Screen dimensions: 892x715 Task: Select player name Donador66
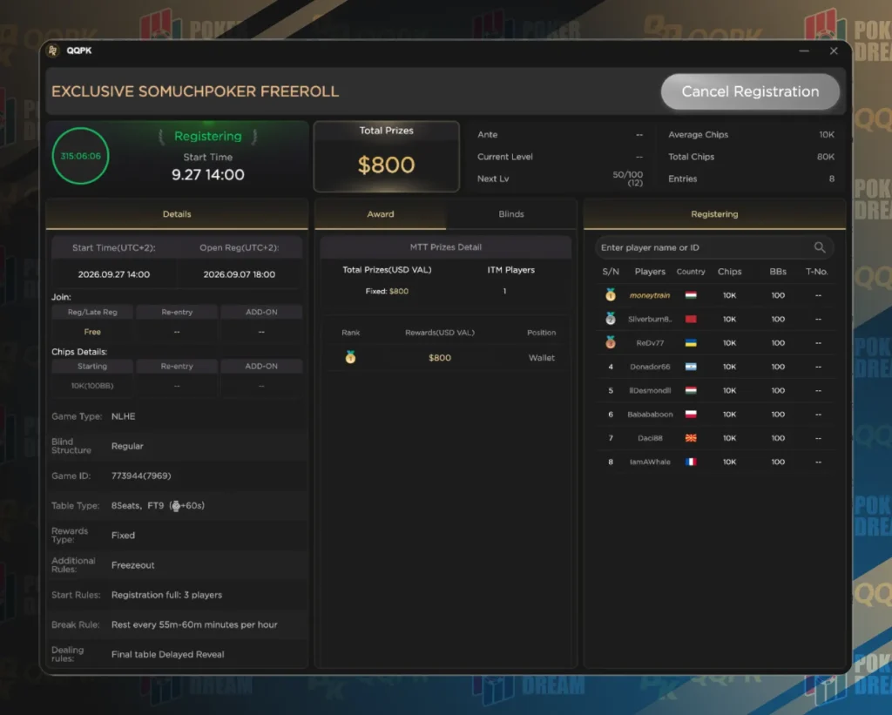(650, 367)
